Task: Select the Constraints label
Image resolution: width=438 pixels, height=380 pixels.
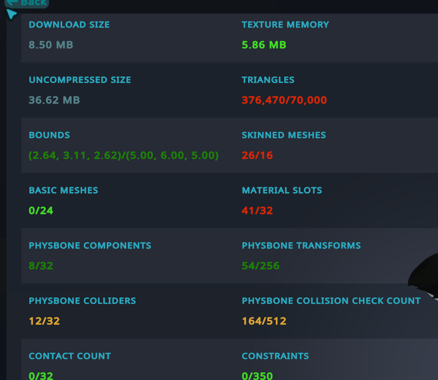Action: coord(275,356)
